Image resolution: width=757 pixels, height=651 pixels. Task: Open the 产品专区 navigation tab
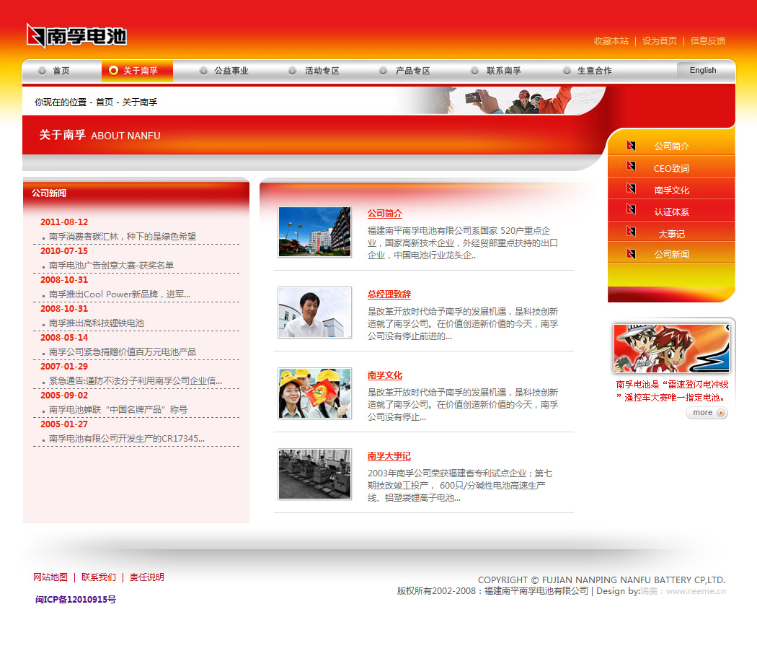pyautogui.click(x=413, y=71)
